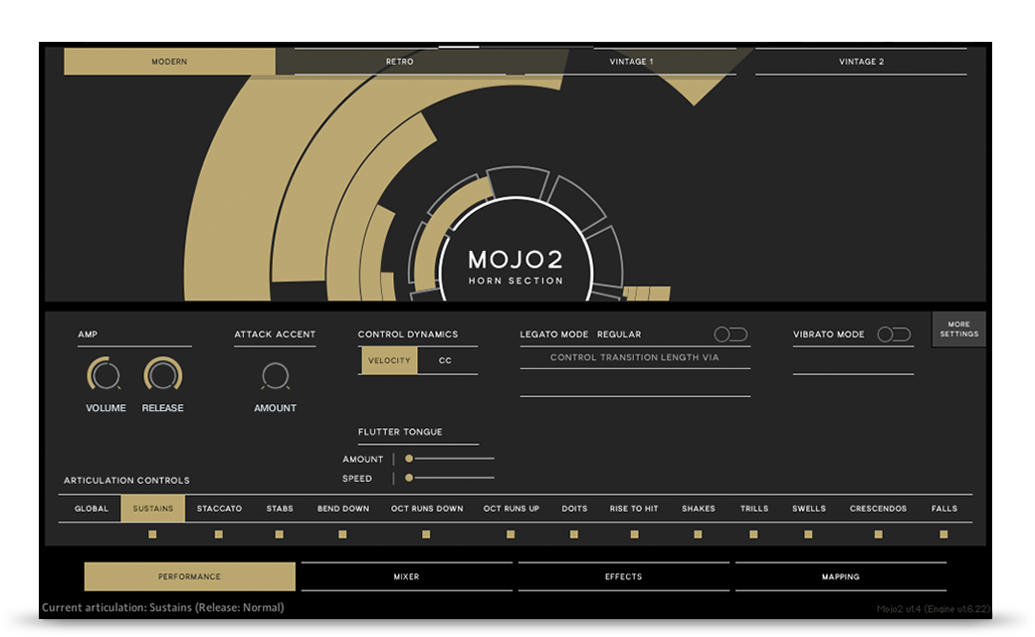Viewport: 1035px width, 637px height.
Task: Select the Crescendos articulation
Action: tap(878, 509)
